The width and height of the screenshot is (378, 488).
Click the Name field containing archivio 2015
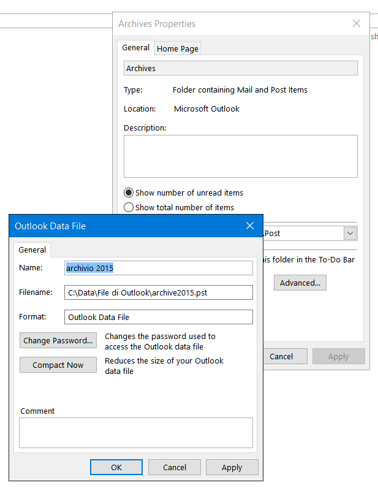click(x=158, y=268)
